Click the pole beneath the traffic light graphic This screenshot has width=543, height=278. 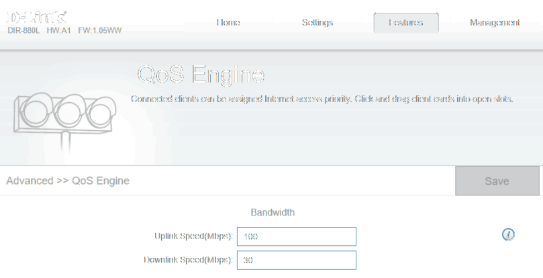click(64, 144)
